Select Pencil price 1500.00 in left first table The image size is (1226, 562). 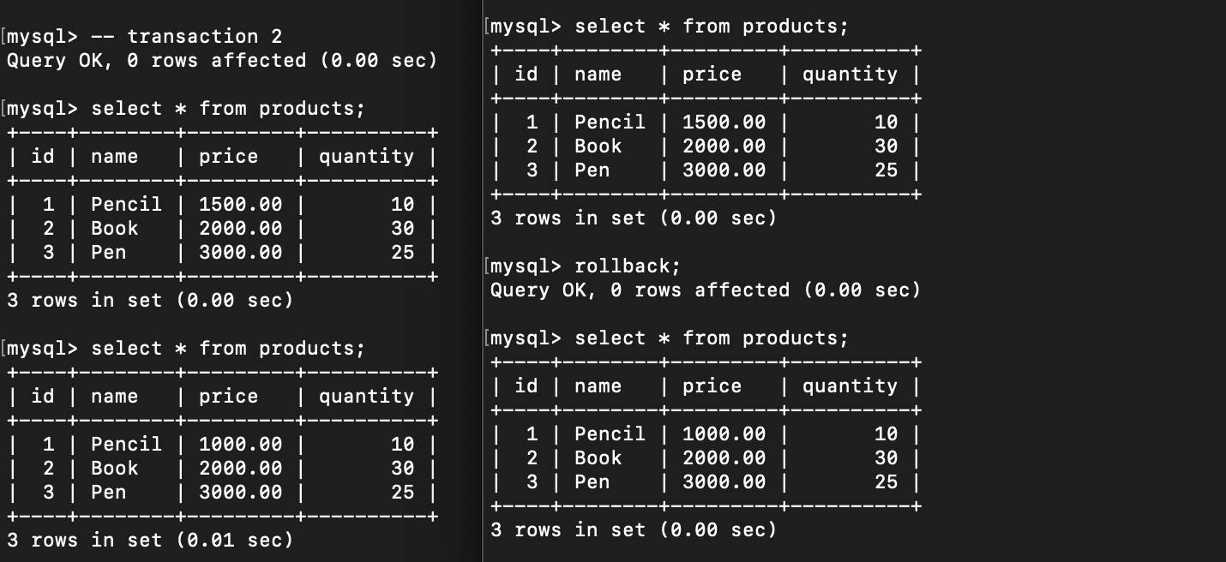(x=240, y=204)
